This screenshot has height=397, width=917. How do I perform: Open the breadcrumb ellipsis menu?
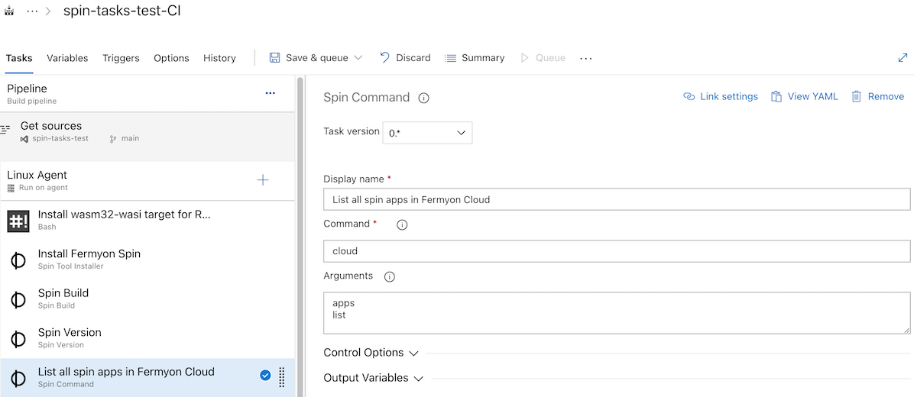pos(32,11)
